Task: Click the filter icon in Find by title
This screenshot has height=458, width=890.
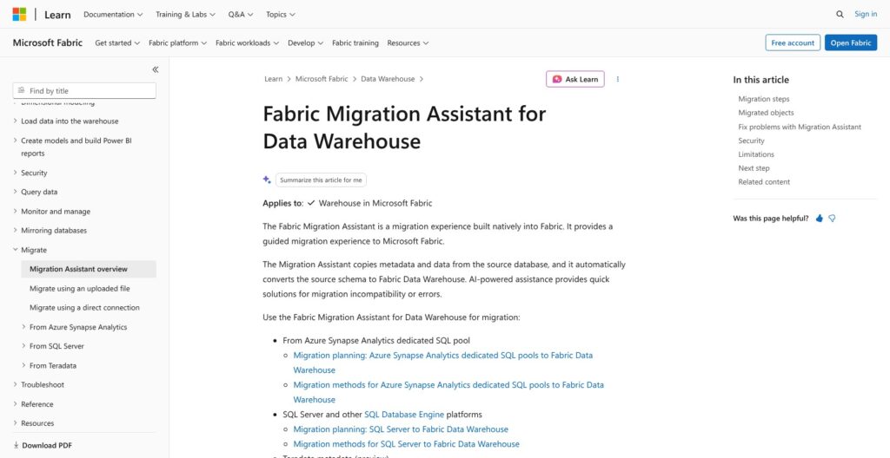Action: click(22, 91)
